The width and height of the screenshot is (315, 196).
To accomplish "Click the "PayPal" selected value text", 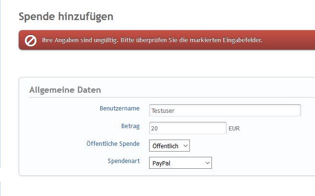I will click(x=161, y=163).
